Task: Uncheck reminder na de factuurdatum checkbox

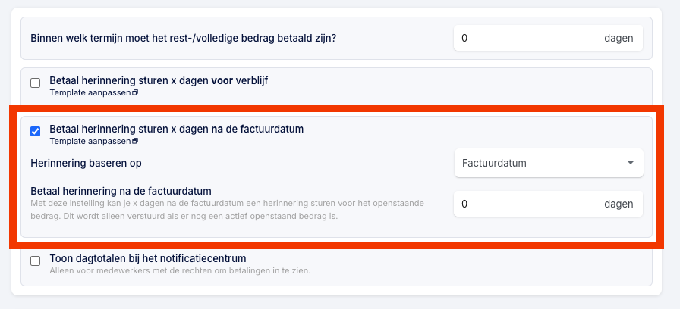Action: click(35, 131)
